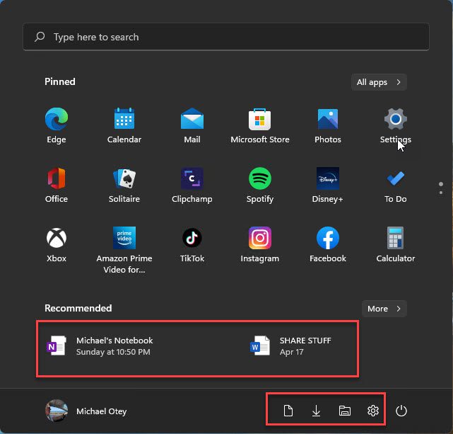This screenshot has width=453, height=434.
Task: Open the pinned Settings app
Action: (x=396, y=125)
